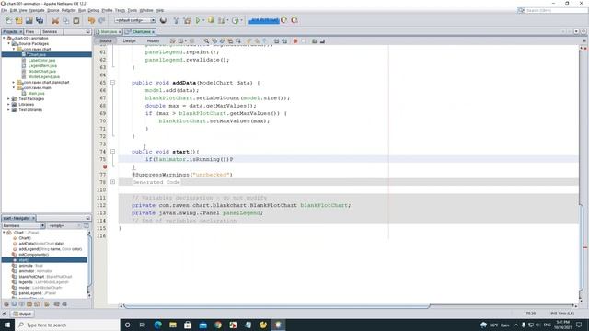Select LegendItem.java in the Projects tree

point(42,65)
